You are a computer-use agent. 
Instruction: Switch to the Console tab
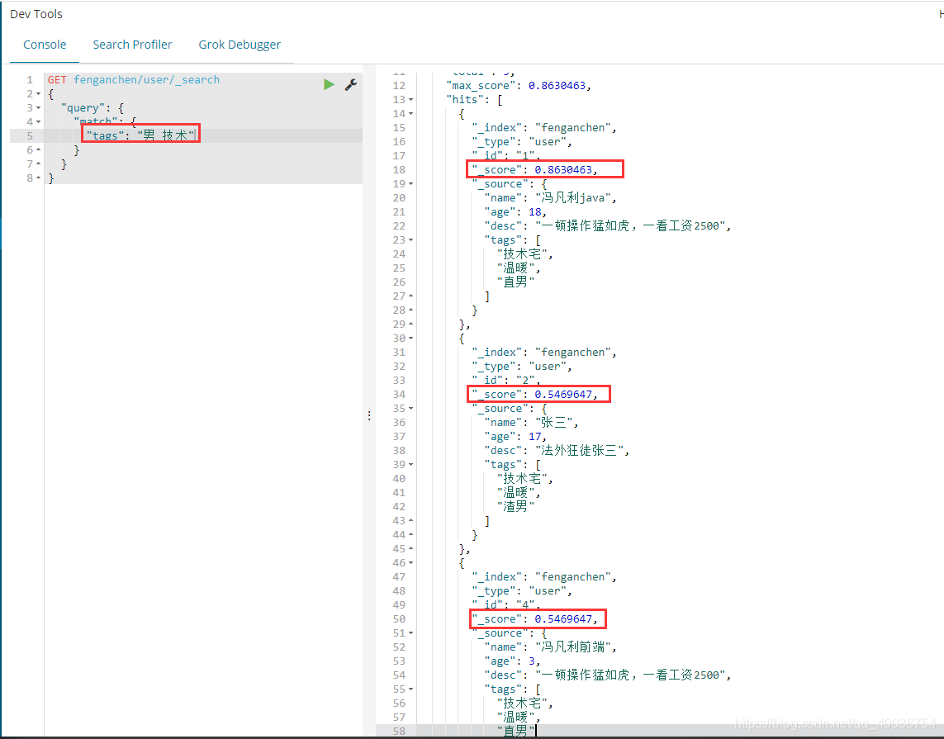(45, 45)
